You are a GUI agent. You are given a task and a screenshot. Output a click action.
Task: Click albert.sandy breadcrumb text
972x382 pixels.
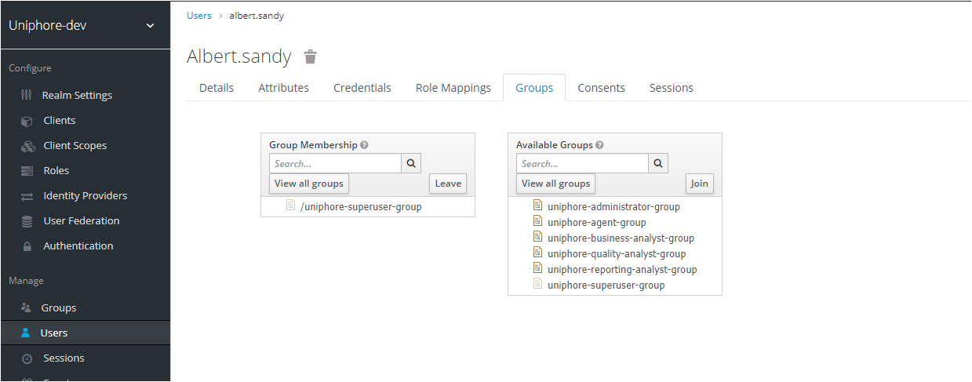[257, 16]
